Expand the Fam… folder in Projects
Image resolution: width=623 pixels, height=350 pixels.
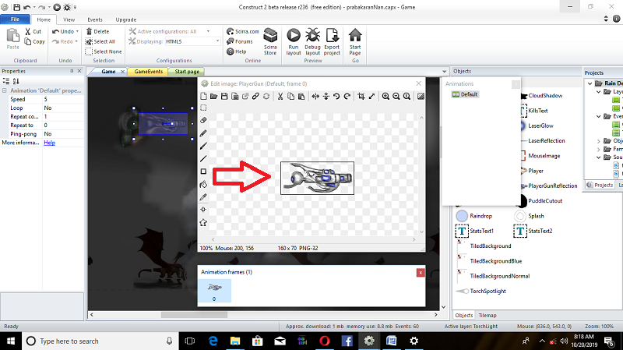[x=599, y=149]
